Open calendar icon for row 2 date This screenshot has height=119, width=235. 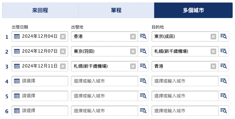pos(17,51)
